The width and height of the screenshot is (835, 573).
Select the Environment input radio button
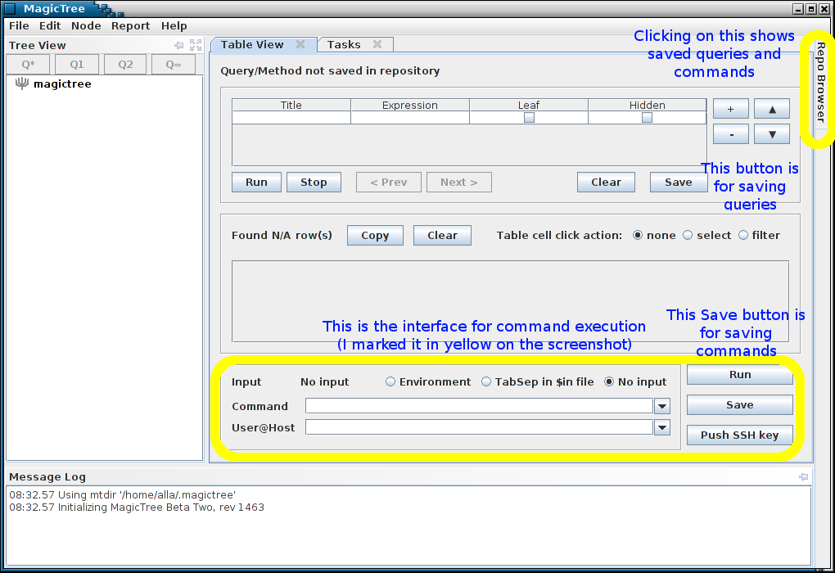tap(390, 382)
